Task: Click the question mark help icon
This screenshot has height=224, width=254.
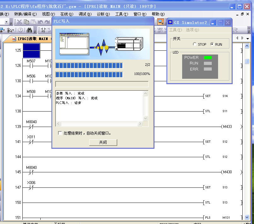Action: click(x=20, y=30)
